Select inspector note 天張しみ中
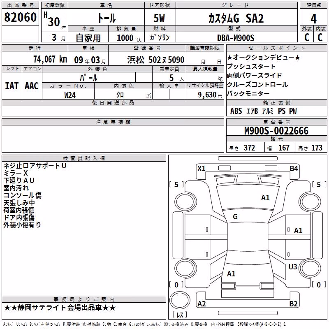Image resolution: width=329 pixels, height=329 pixels. tap(19, 202)
